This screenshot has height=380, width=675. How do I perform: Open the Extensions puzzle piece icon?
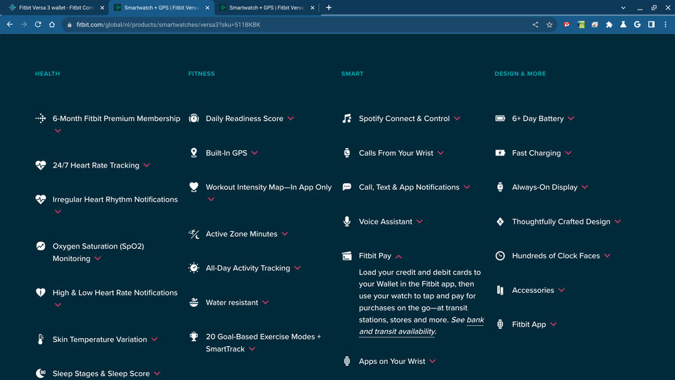609,24
